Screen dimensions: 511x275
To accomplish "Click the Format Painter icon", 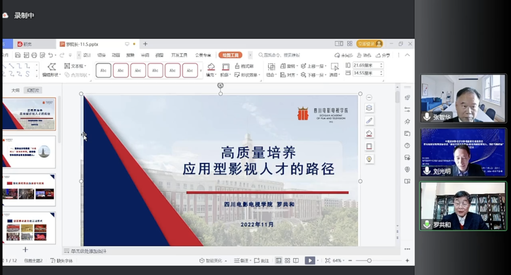I will click(x=237, y=66).
